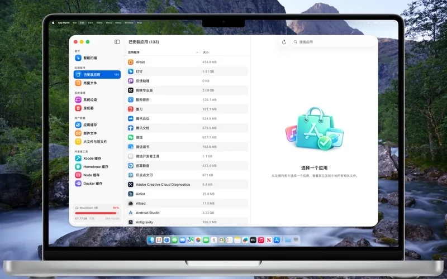
Task: Open Docker 缓存 in the sidebar
Action: [x=97, y=184]
